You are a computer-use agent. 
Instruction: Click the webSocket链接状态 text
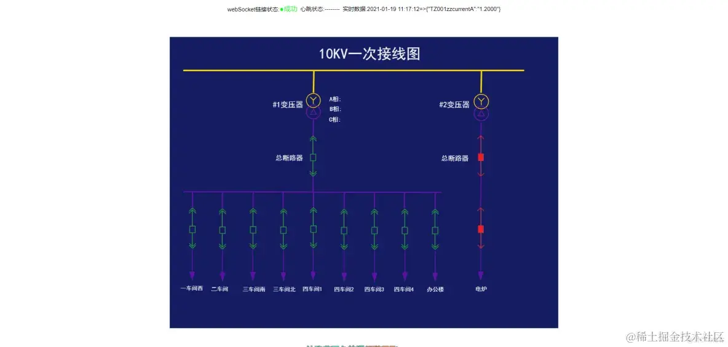[x=253, y=9]
